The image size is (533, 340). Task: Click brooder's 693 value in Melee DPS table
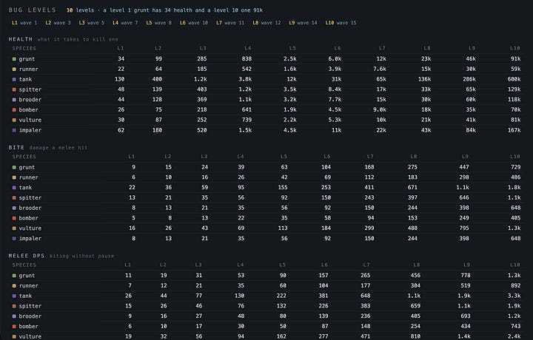465,316
